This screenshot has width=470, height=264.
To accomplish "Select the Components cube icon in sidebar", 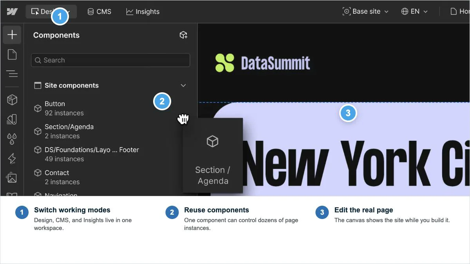I will (12, 100).
